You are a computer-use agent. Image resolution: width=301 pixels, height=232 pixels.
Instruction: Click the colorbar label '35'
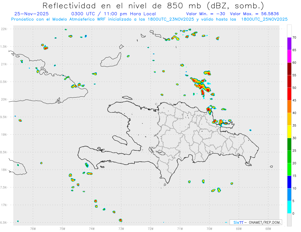[294, 125]
